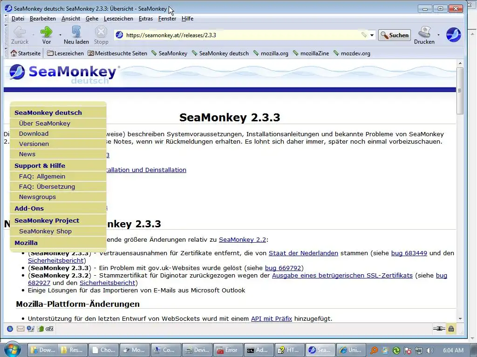The image size is (477, 357).
Task: Open the SeaMonkey bookmark in toolbar
Action: (x=170, y=53)
